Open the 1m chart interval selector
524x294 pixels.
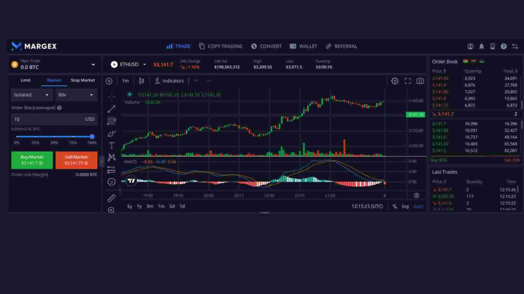[x=125, y=81]
